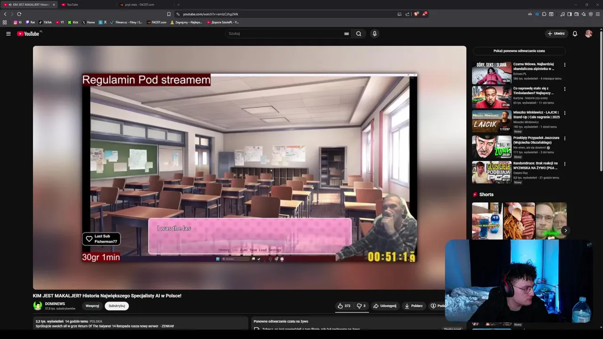603x339 pixels.
Task: Open the Brave wallet icon
Action: point(577,14)
